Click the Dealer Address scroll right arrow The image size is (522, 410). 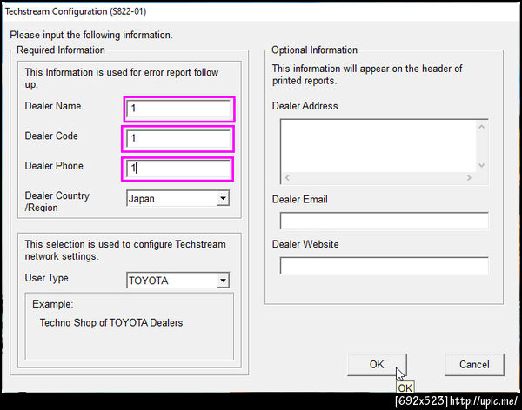tap(469, 178)
